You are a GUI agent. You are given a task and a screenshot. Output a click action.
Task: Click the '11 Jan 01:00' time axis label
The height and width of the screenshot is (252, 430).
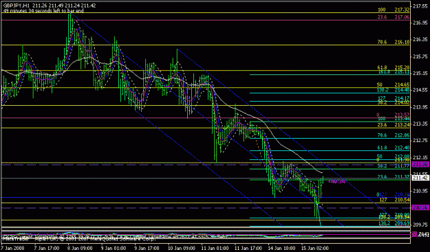(x=214, y=248)
